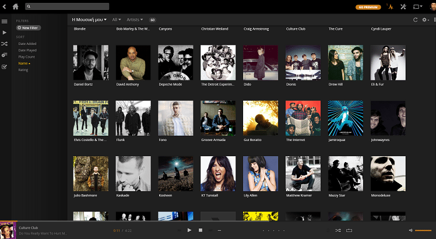The width and height of the screenshot is (436, 239).
Task: Click the Go Premium button
Action: coord(368,7)
